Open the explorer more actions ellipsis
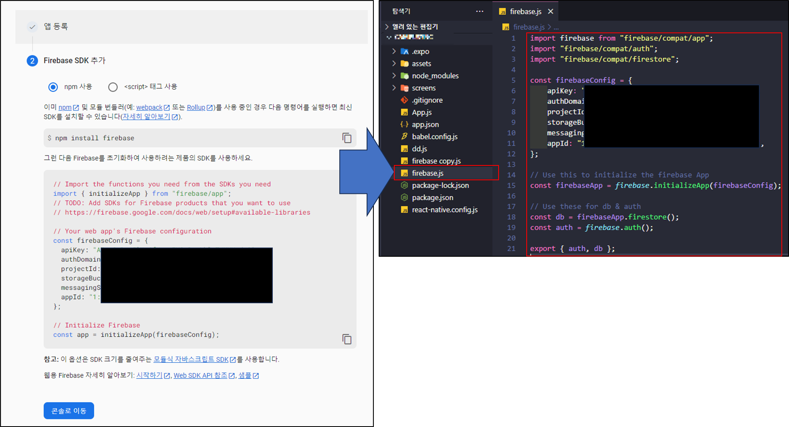Image resolution: width=789 pixels, height=427 pixels. [479, 11]
